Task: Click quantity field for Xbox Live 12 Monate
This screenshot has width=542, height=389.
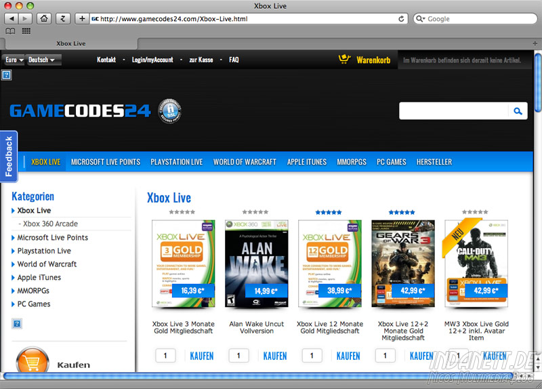Action: pos(312,356)
